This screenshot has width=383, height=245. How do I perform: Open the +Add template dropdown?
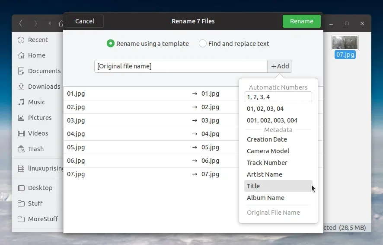click(280, 66)
